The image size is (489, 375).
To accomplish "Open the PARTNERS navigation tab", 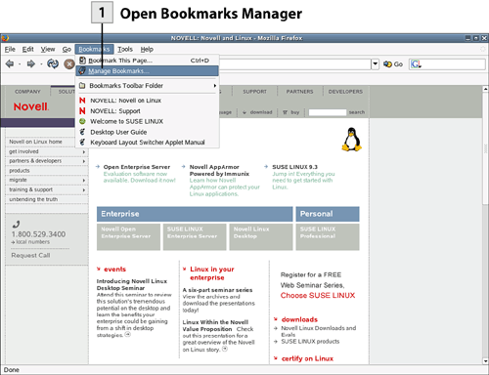I will (x=299, y=92).
